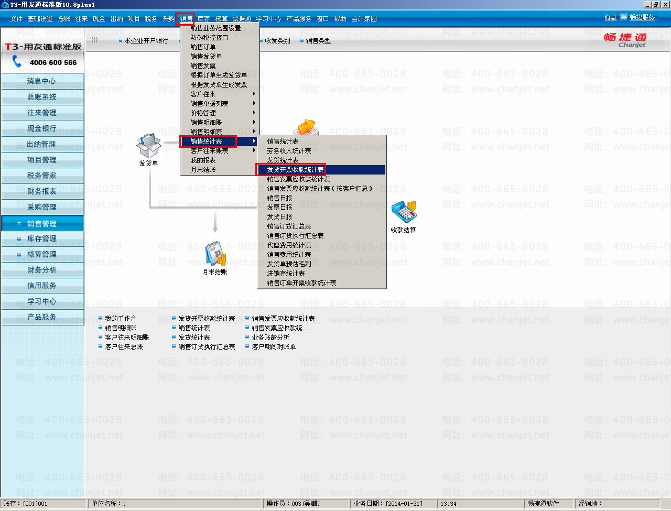Click the 畅捷服务 link at top right
Viewport: 671px width, 511px height.
tap(642, 17)
